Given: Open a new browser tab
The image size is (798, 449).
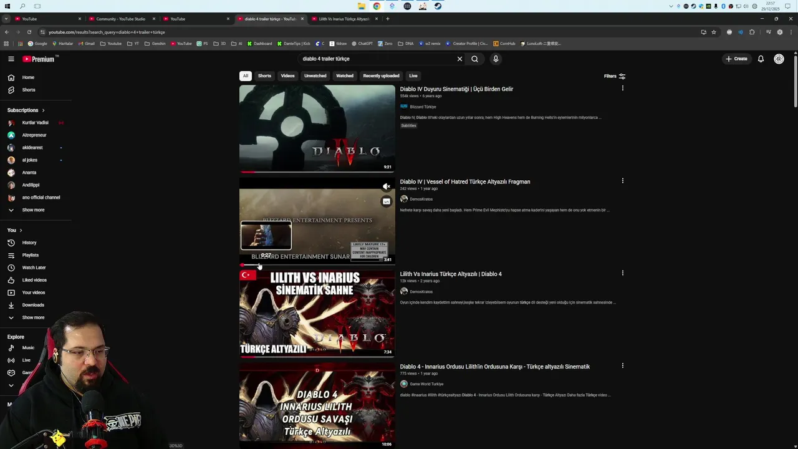Looking at the screenshot, I should [x=387, y=19].
